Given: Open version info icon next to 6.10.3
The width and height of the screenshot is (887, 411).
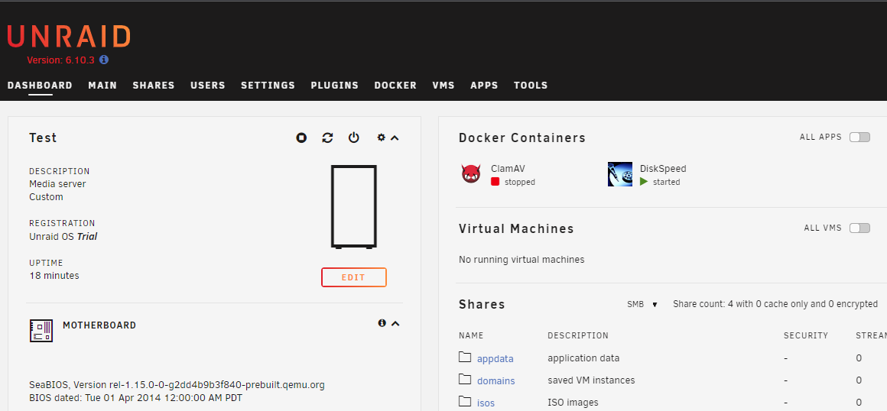Looking at the screenshot, I should (103, 60).
